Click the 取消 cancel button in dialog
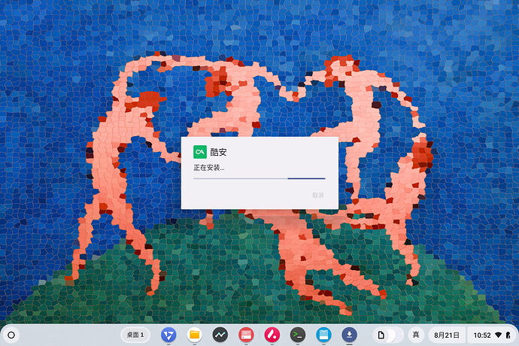519x346 pixels. click(318, 196)
